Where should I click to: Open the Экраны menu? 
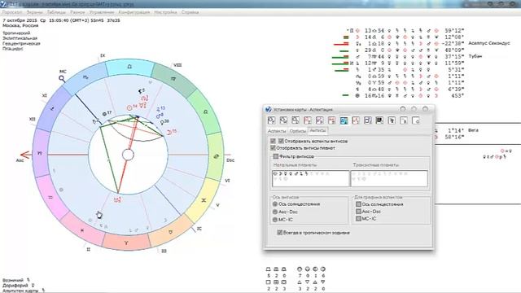pyautogui.click(x=34, y=12)
